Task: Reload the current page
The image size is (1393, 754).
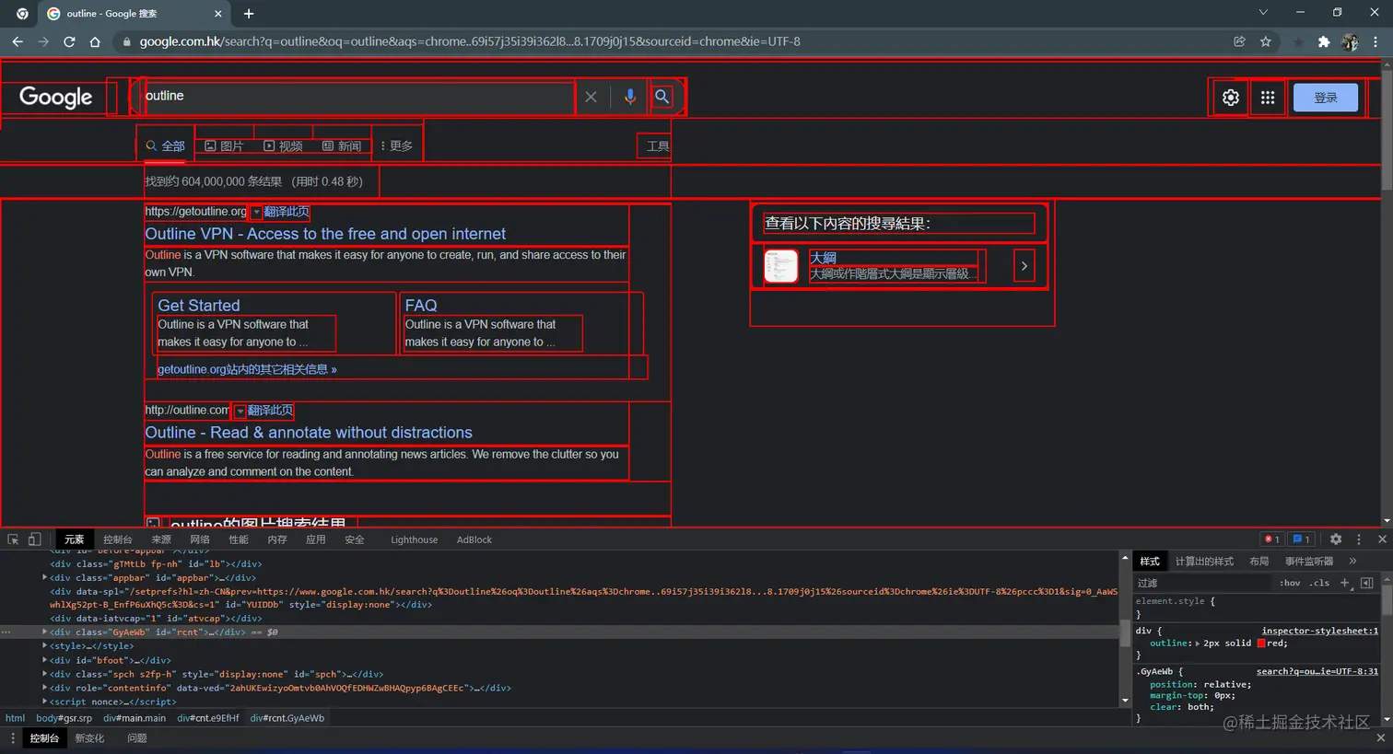Action: tap(69, 41)
